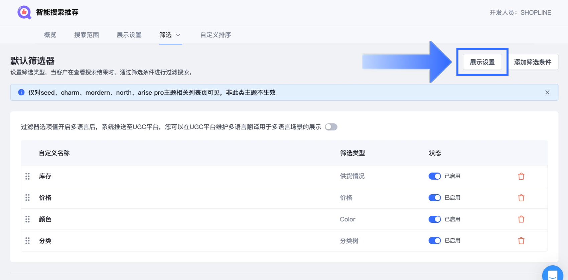Click the 智能搜索推荐 app logo icon
Image resolution: width=568 pixels, height=280 pixels.
(x=24, y=13)
